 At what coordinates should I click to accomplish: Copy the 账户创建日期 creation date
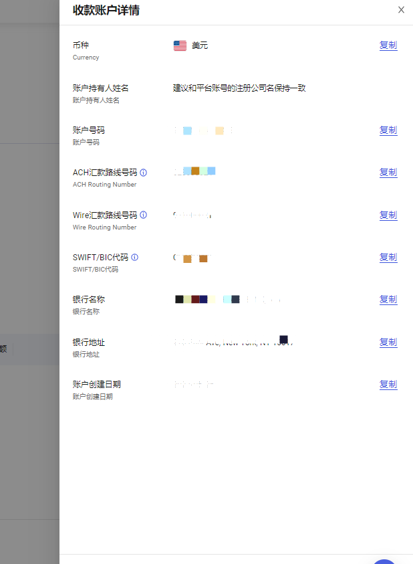388,385
